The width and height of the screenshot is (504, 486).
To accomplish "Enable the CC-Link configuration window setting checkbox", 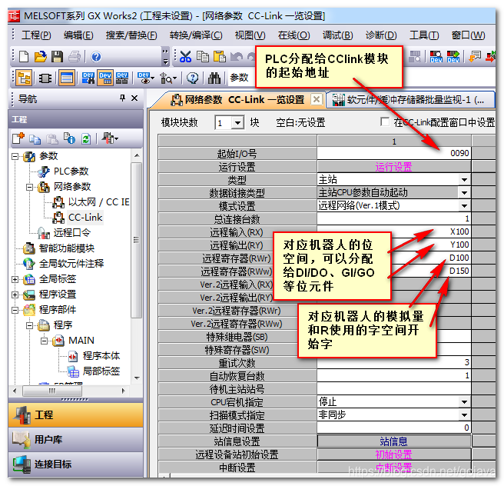I will [x=384, y=121].
